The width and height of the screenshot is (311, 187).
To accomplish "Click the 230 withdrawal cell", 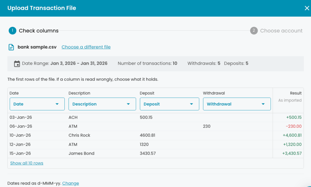I will (x=207, y=126).
